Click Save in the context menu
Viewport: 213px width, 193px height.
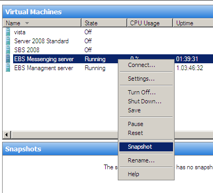[x=146, y=110]
